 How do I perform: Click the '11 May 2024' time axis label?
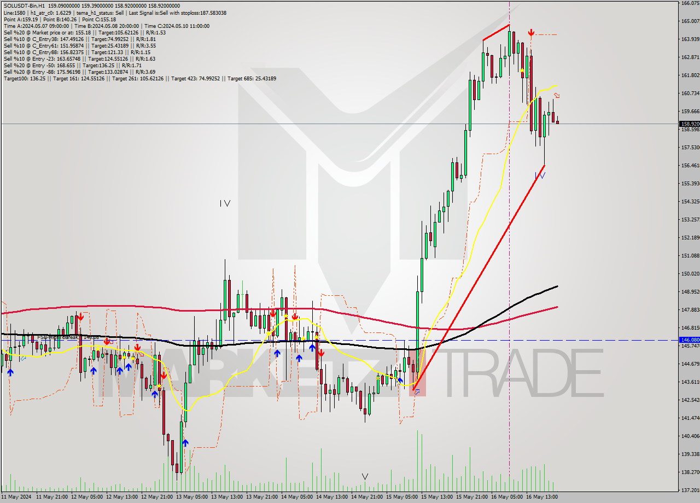click(x=17, y=497)
